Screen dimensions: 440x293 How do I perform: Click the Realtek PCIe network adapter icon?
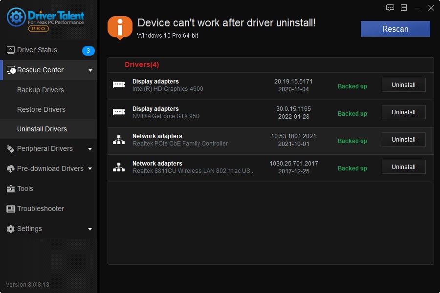tap(119, 140)
